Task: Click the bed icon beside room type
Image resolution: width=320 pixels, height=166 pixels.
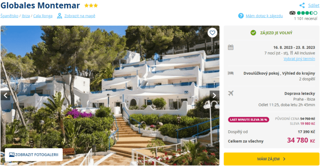Action: click(x=230, y=73)
